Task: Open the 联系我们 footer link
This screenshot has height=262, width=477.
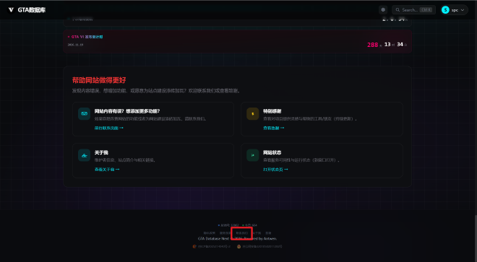Action: click(242, 233)
